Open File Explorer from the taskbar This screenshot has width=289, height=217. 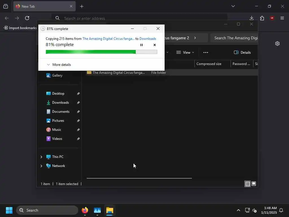tap(110, 210)
